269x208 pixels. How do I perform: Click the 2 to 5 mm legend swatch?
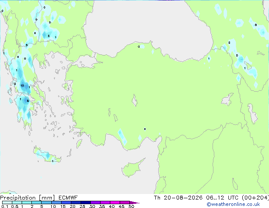coord(36,202)
